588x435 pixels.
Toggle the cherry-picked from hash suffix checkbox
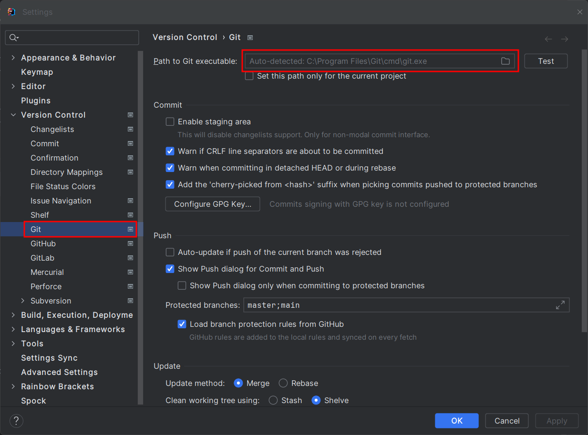tap(170, 184)
